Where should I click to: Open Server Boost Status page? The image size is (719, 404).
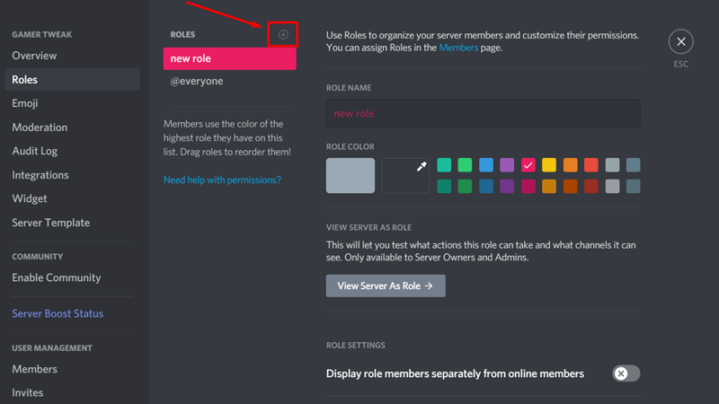pyautogui.click(x=58, y=313)
